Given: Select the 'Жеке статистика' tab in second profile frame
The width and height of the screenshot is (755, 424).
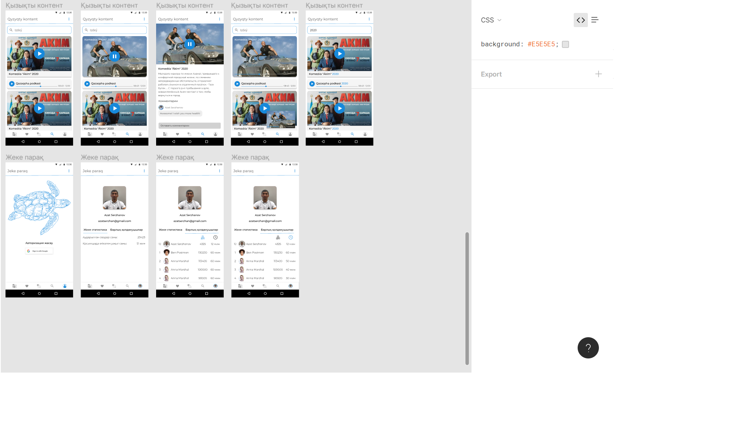Looking at the screenshot, I should pyautogui.click(x=95, y=230).
